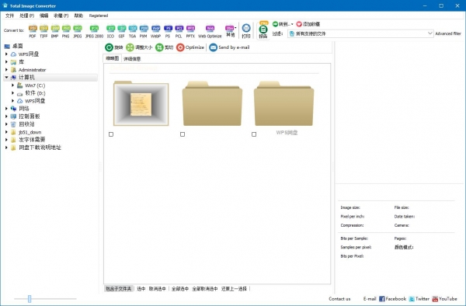Click the Optimize tool button
Screen dimensions: 466x306
(190, 47)
